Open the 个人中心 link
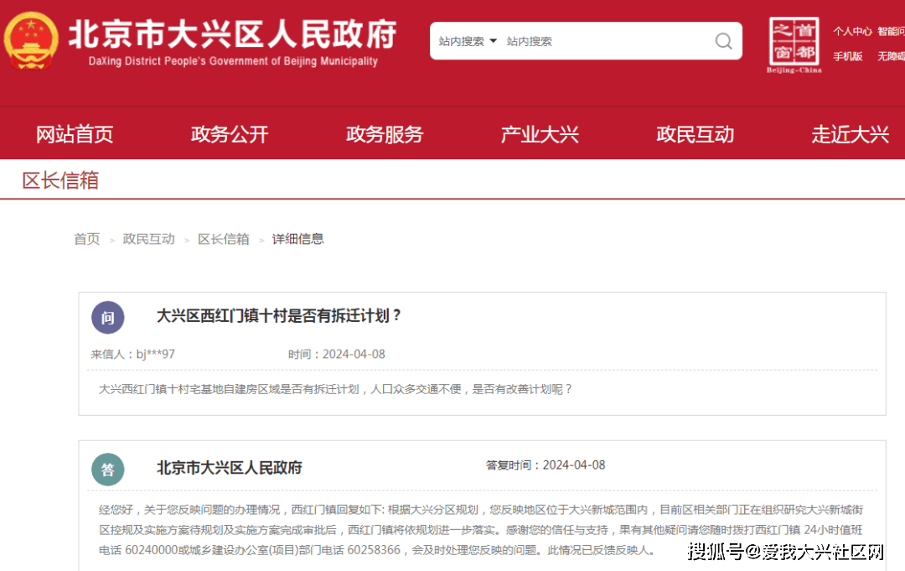This screenshot has height=571, width=905. [852, 31]
